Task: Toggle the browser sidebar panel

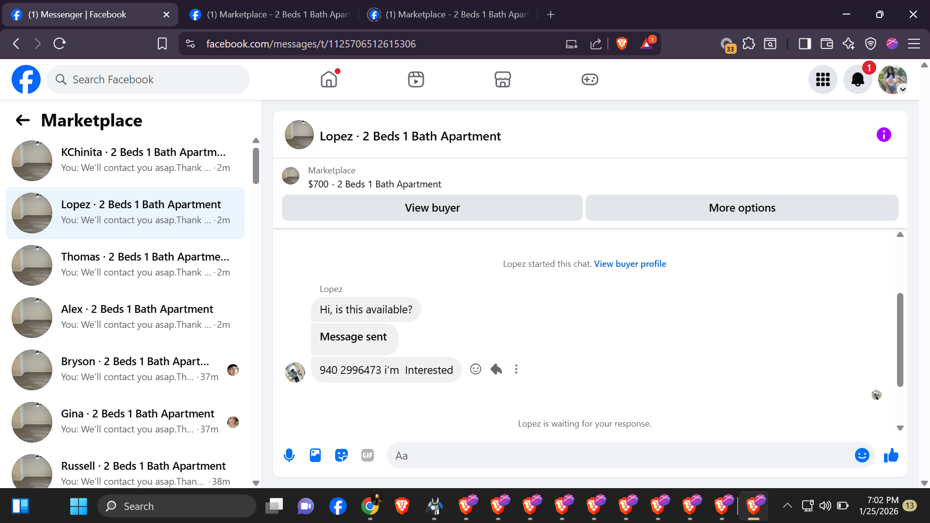Action: [805, 44]
